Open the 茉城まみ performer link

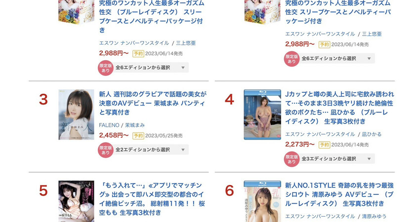135,125
